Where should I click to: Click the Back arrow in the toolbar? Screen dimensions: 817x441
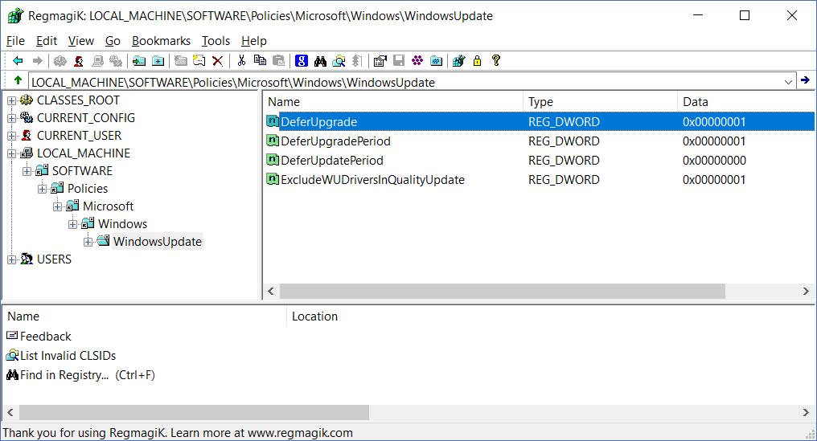tap(18, 61)
